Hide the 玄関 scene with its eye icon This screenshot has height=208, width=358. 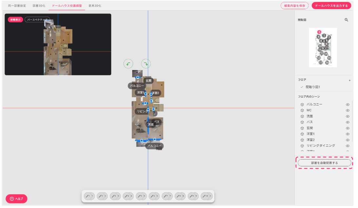pos(348,128)
